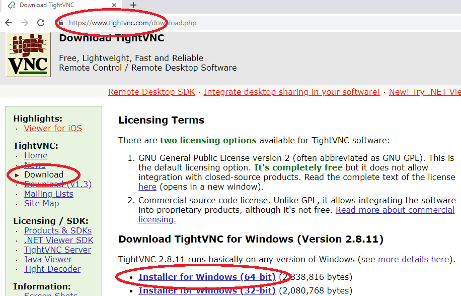Click the browser forward arrow button
Image resolution: width=461 pixels, height=296 pixels.
point(24,23)
